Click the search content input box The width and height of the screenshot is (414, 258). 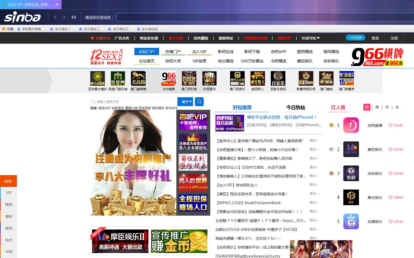132,102
